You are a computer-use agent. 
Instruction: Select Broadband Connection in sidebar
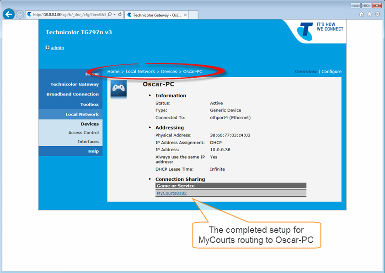tap(72, 94)
